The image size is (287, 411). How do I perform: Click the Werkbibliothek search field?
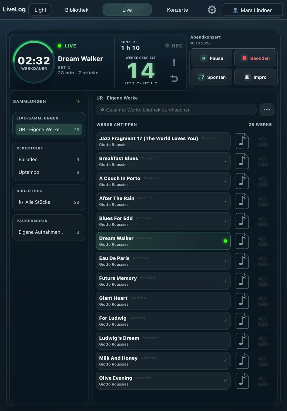176,109
